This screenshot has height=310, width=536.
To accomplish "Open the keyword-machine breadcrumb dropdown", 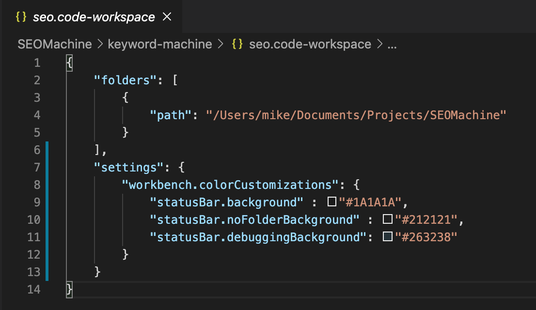I will coord(160,44).
